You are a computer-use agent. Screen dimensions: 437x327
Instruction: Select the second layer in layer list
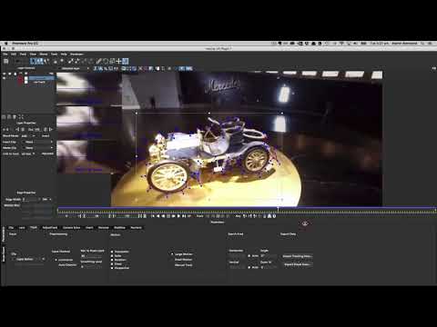[x=39, y=82]
